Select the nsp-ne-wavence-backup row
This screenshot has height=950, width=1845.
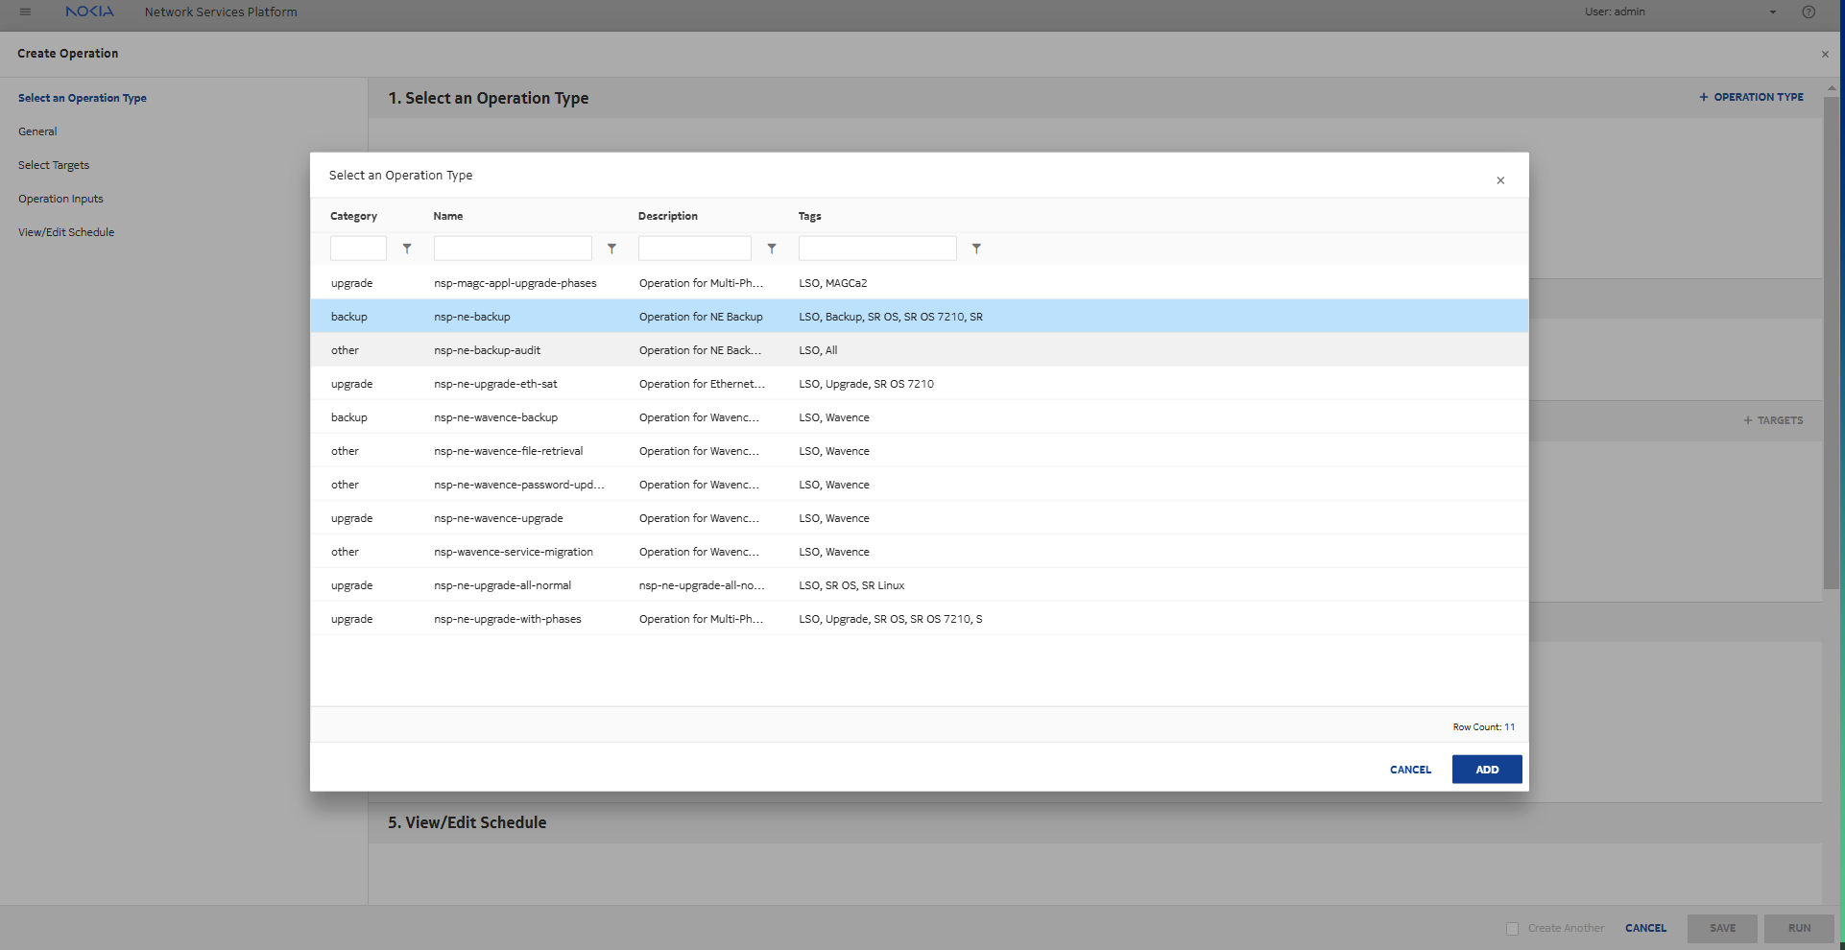[x=495, y=417]
